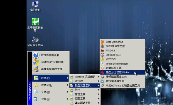Click the 收藏夹(A) label
The width and height of the screenshot is (173, 105).
[47, 85]
